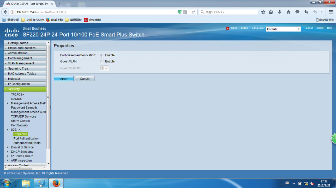The image size is (336, 188).
Task: Expand the Denial of Service node
Action: point(8,147)
